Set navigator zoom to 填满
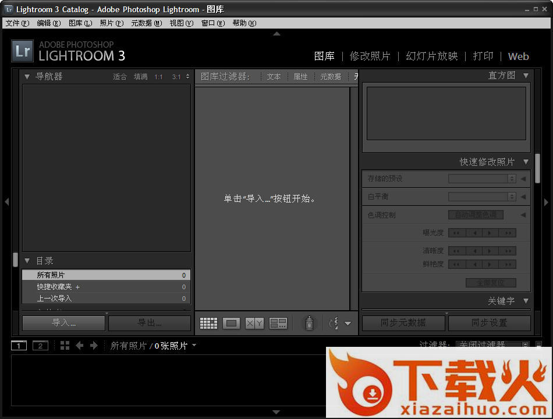This screenshot has width=553, height=419. [141, 77]
